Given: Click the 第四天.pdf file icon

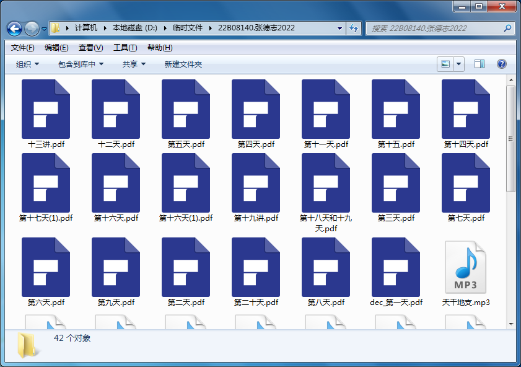Looking at the screenshot, I should click(x=256, y=108).
